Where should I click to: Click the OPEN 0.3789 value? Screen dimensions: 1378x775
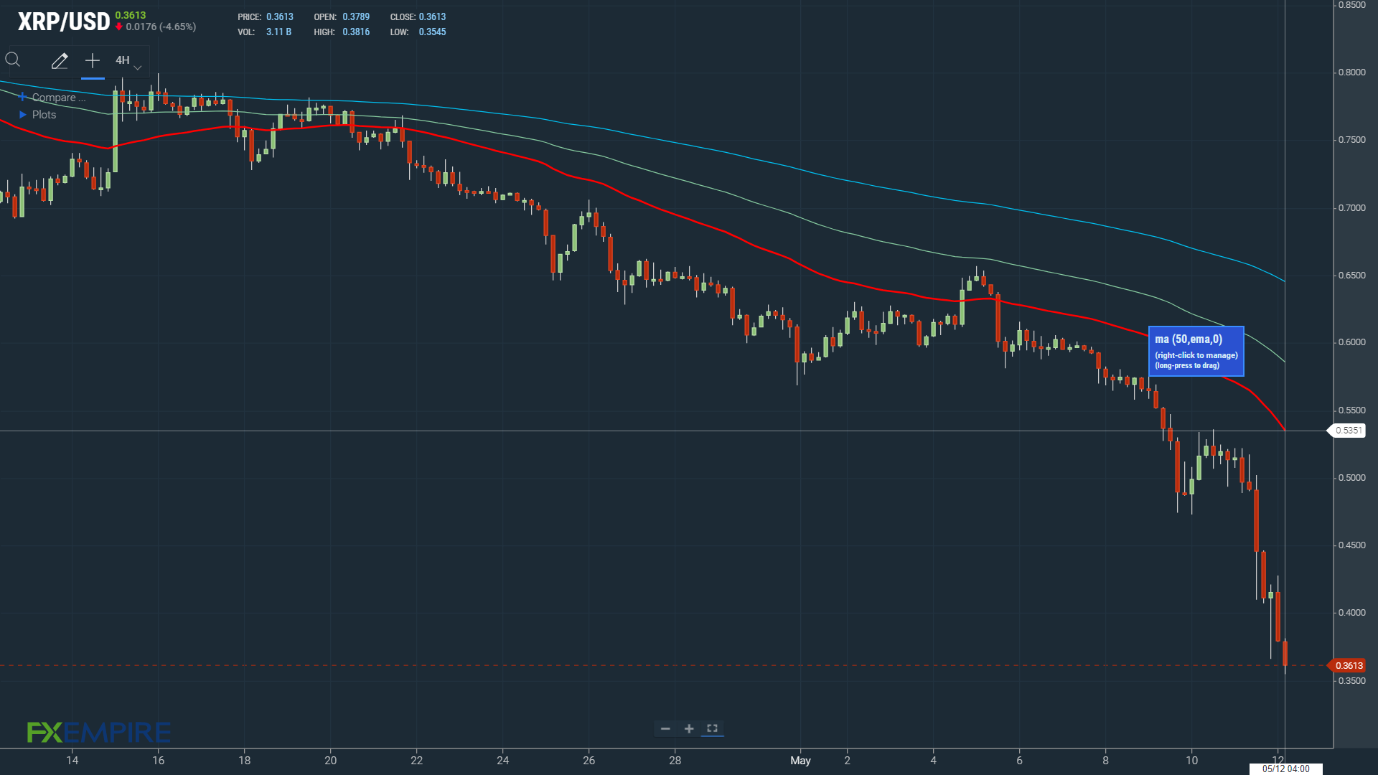[356, 17]
